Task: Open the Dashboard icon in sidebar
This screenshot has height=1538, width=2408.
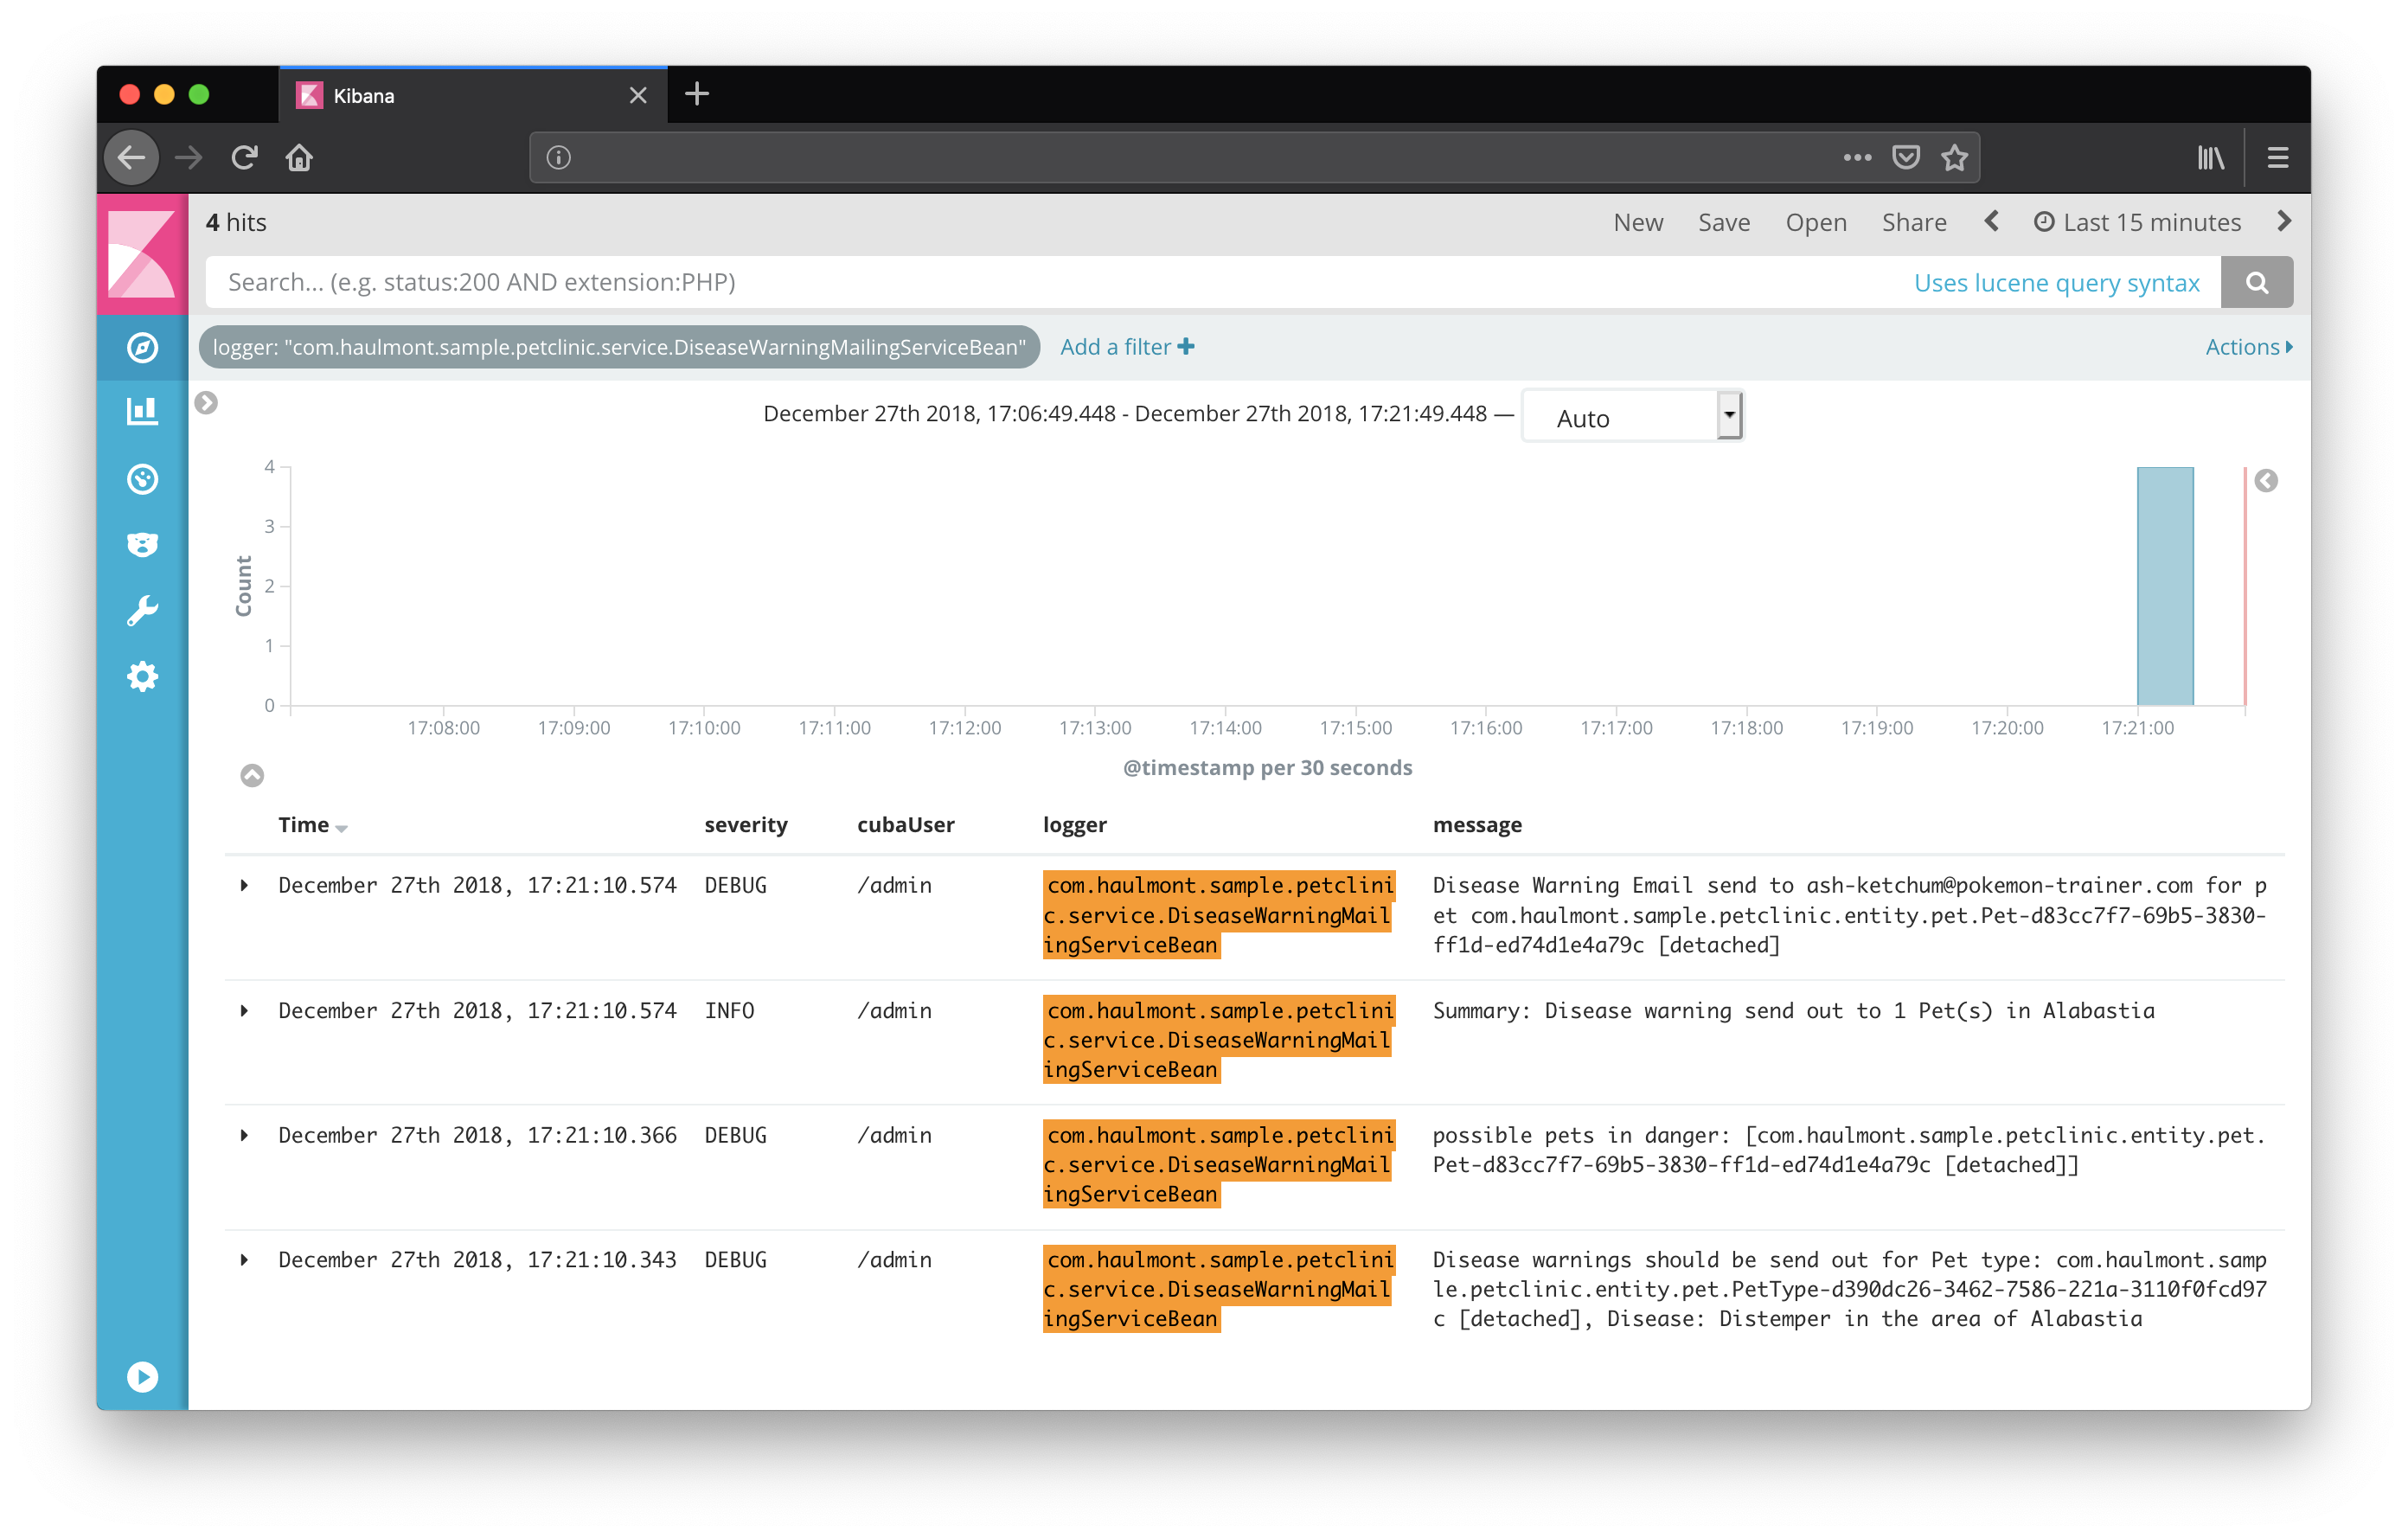Action: (x=142, y=479)
